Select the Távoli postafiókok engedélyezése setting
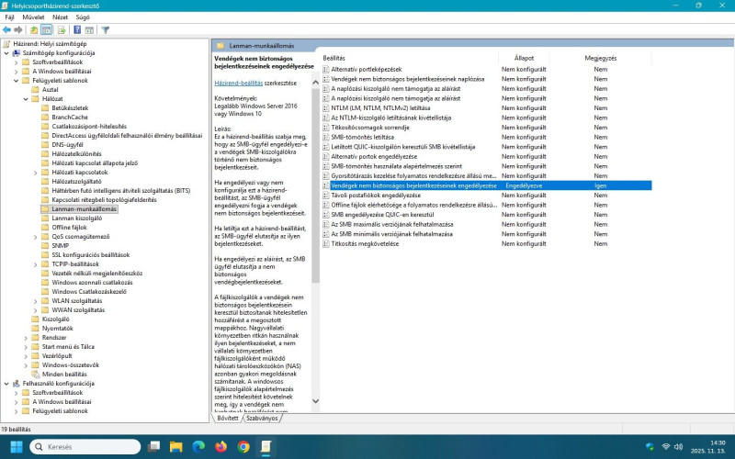The image size is (735, 459). pos(376,196)
